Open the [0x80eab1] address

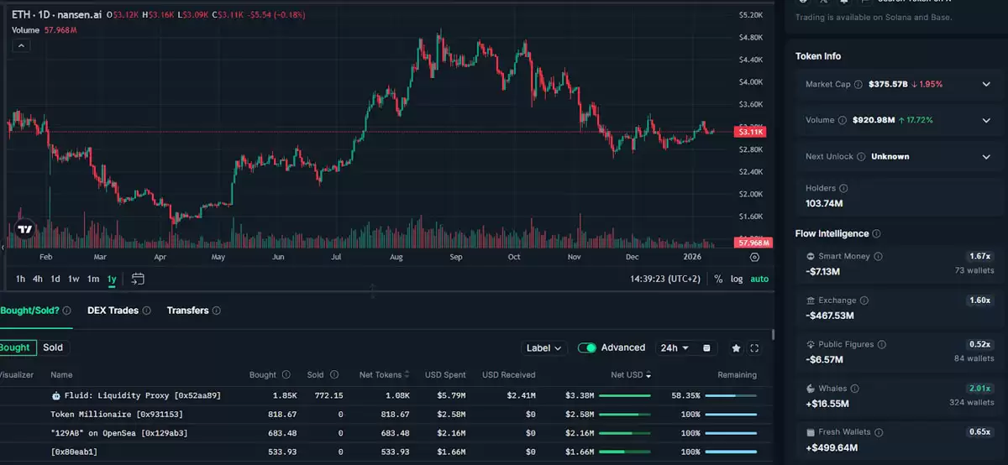[x=74, y=452]
